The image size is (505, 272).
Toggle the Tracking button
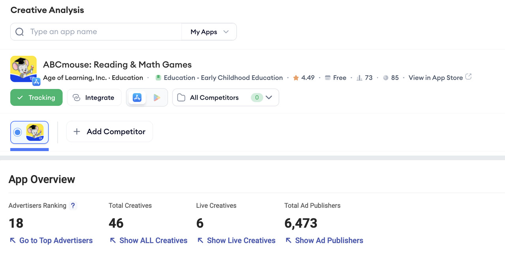point(36,98)
